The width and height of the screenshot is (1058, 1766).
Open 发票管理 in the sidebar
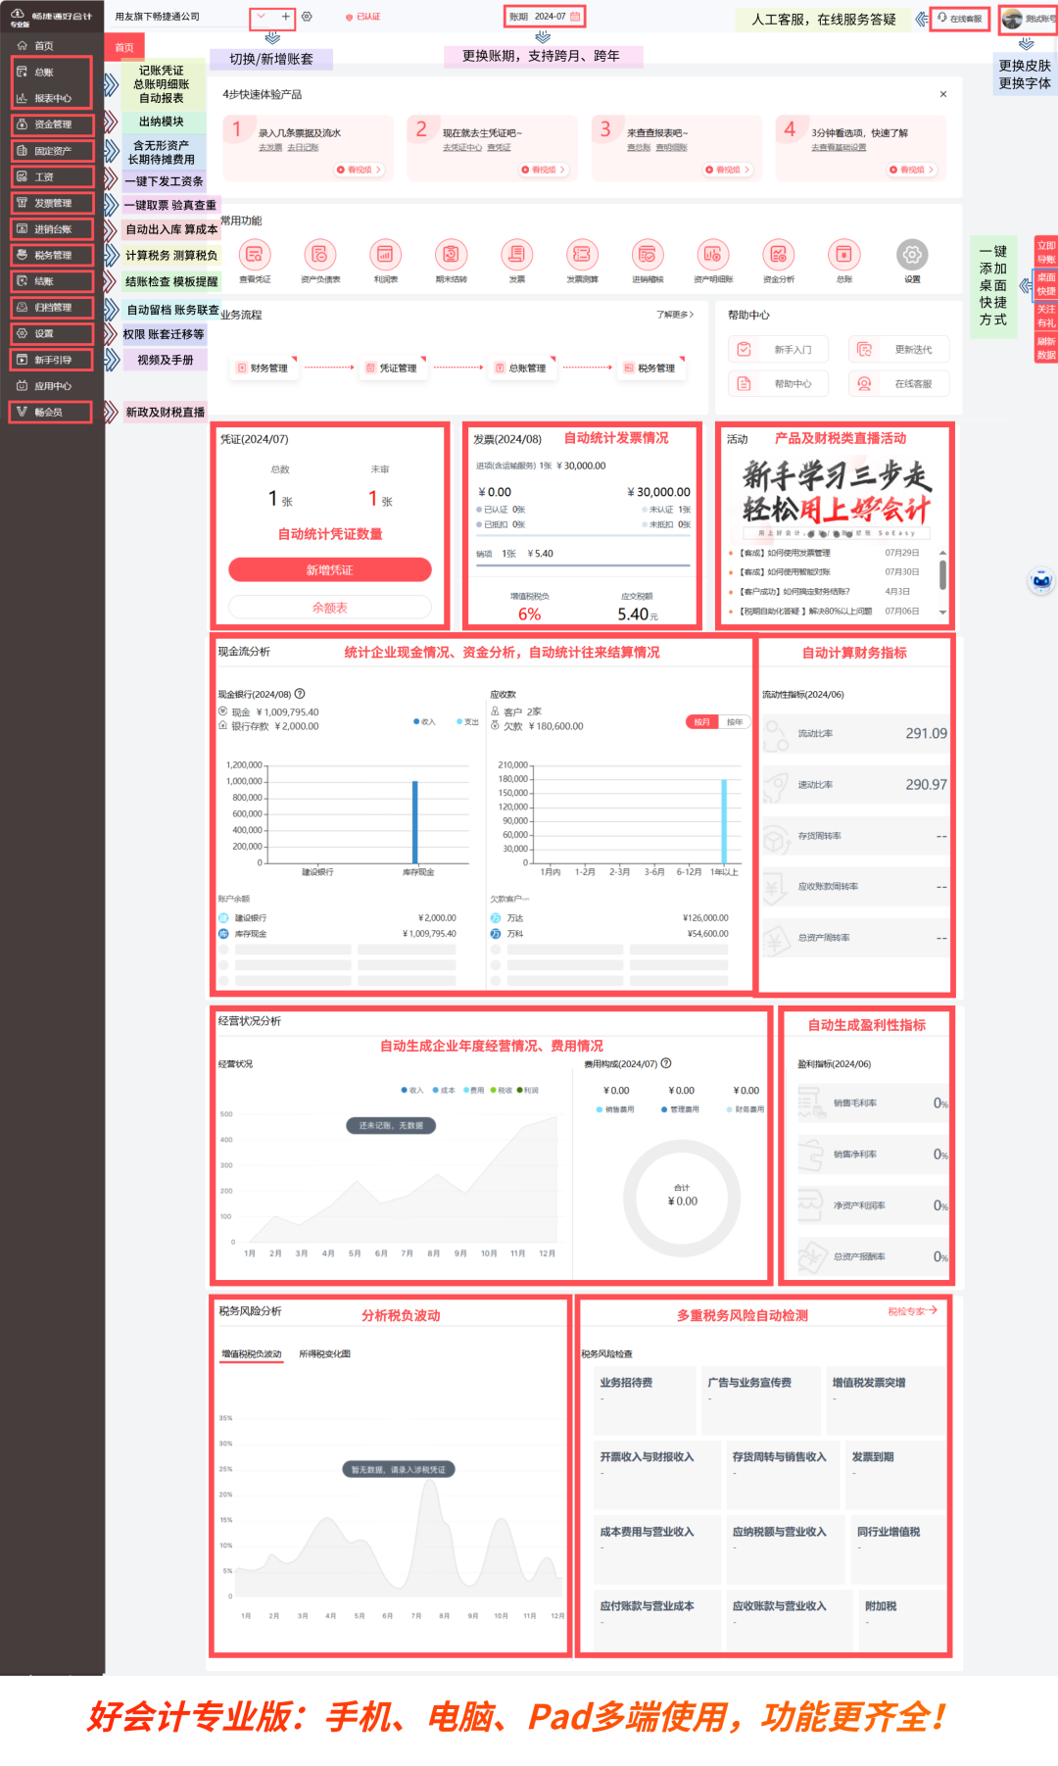point(53,203)
